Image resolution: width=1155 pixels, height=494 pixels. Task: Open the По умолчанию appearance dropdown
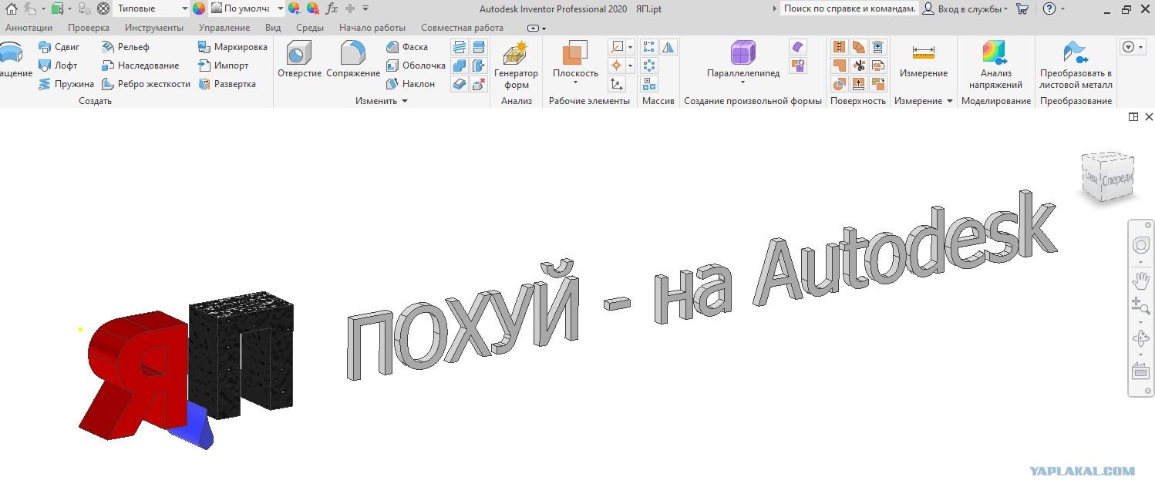click(x=247, y=8)
